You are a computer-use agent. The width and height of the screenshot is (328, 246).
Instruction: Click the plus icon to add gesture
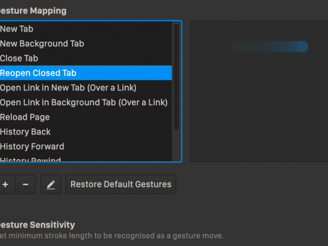(6, 184)
